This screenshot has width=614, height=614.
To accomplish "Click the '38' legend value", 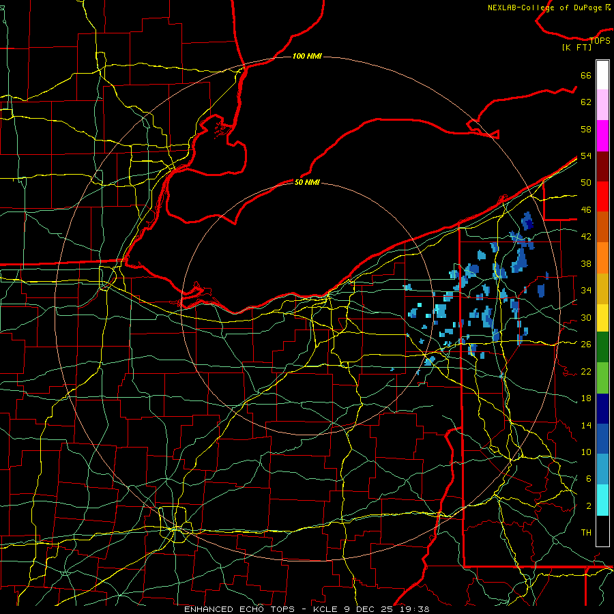I will click(x=586, y=263).
